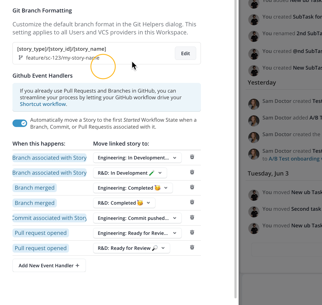Delete the Engineering: In Development handler
Screen dimensions: 322x305
(192, 157)
